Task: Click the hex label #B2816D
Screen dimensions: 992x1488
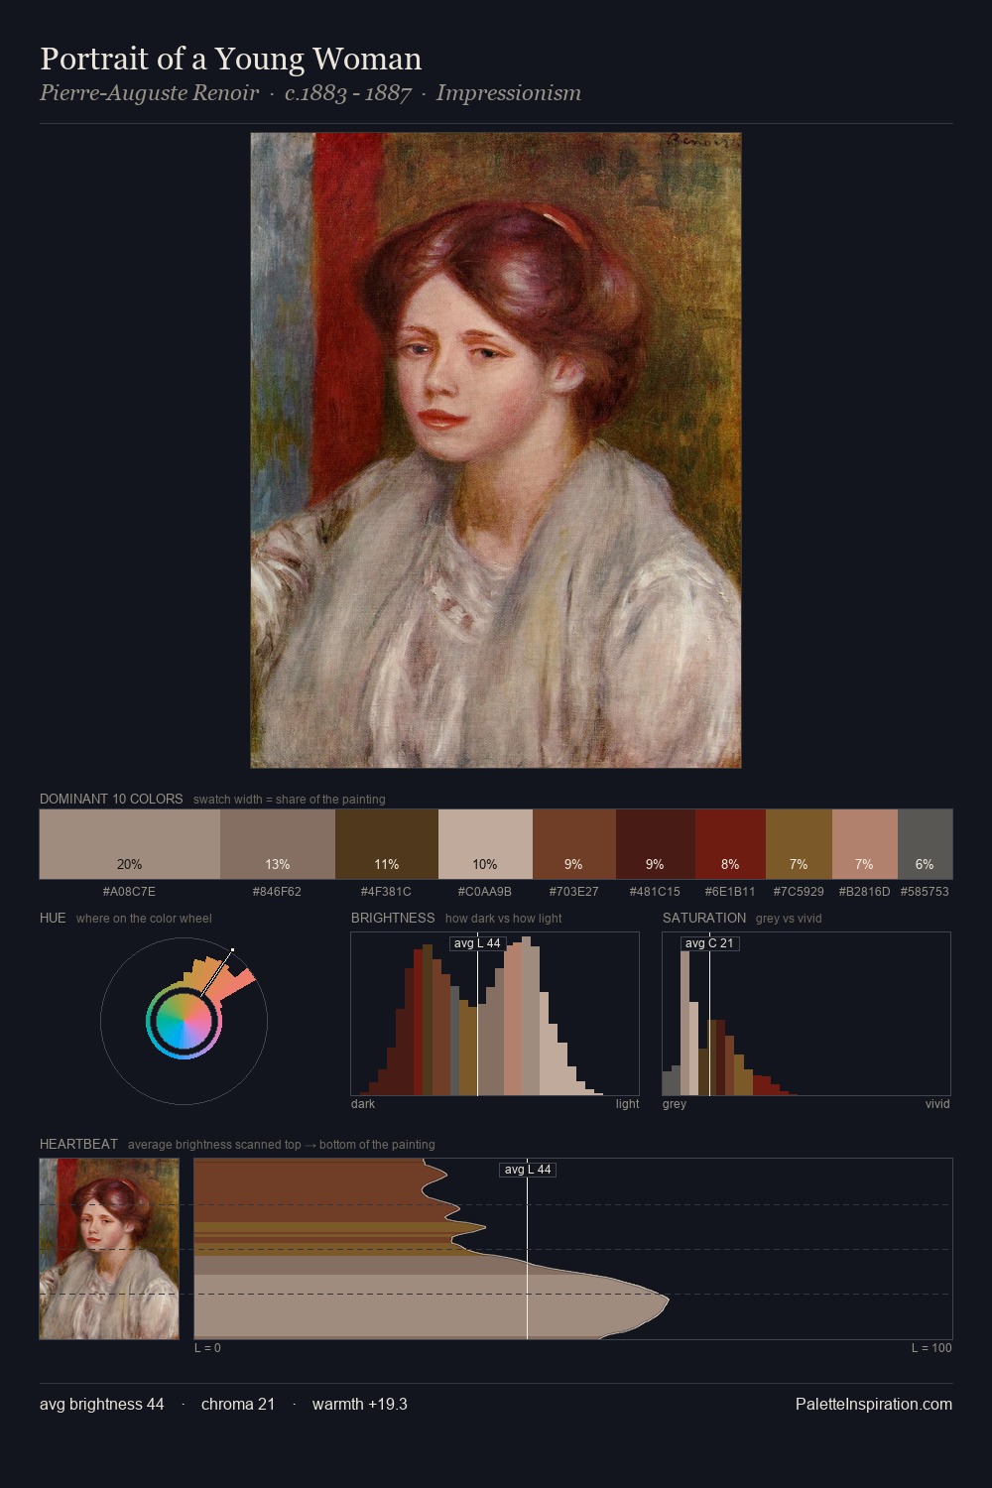Action: point(864,892)
